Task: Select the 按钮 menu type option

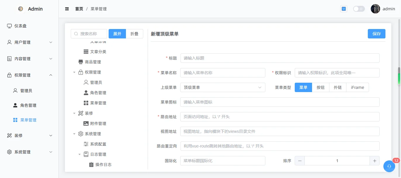Action: pos(321,87)
